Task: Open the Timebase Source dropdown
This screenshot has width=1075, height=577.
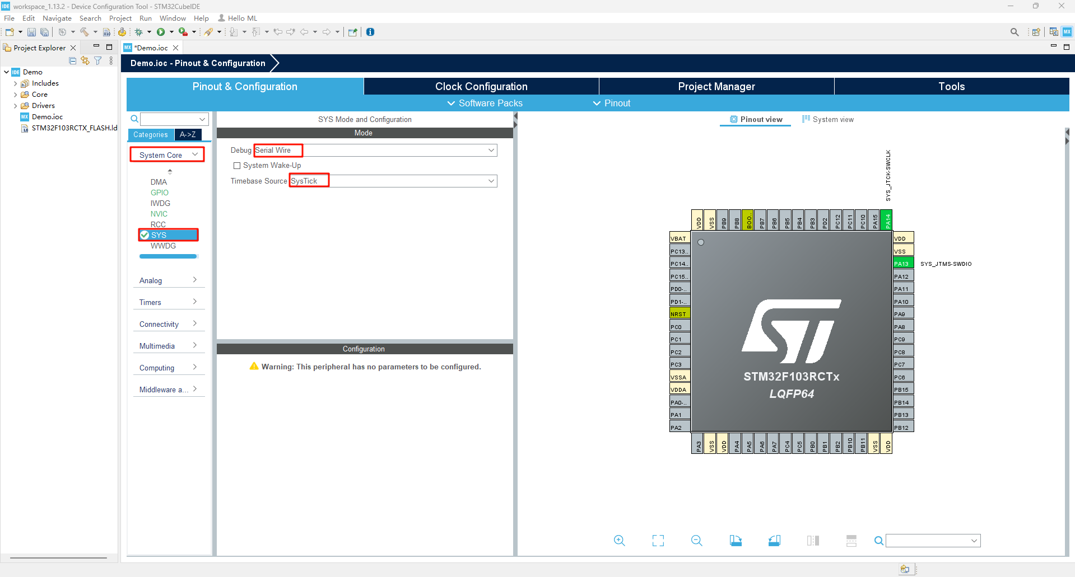Action: point(491,181)
